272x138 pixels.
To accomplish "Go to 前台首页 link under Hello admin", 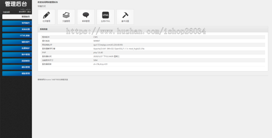I will click(22, 12).
